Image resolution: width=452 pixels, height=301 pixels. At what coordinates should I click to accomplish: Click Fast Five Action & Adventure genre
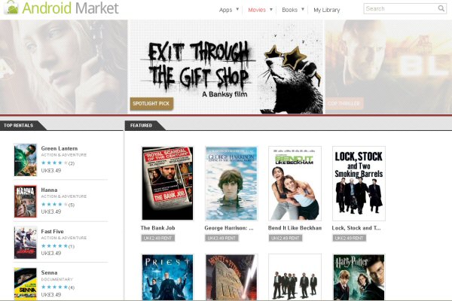[64, 238]
